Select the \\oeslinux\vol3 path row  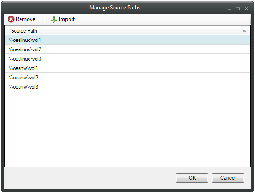(x=127, y=59)
